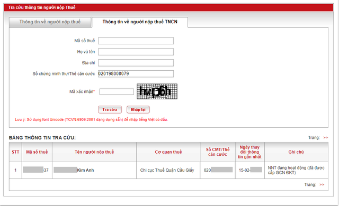Go to next page via top >> link
Viewport: 339px width, 206px height.
click(x=326, y=137)
